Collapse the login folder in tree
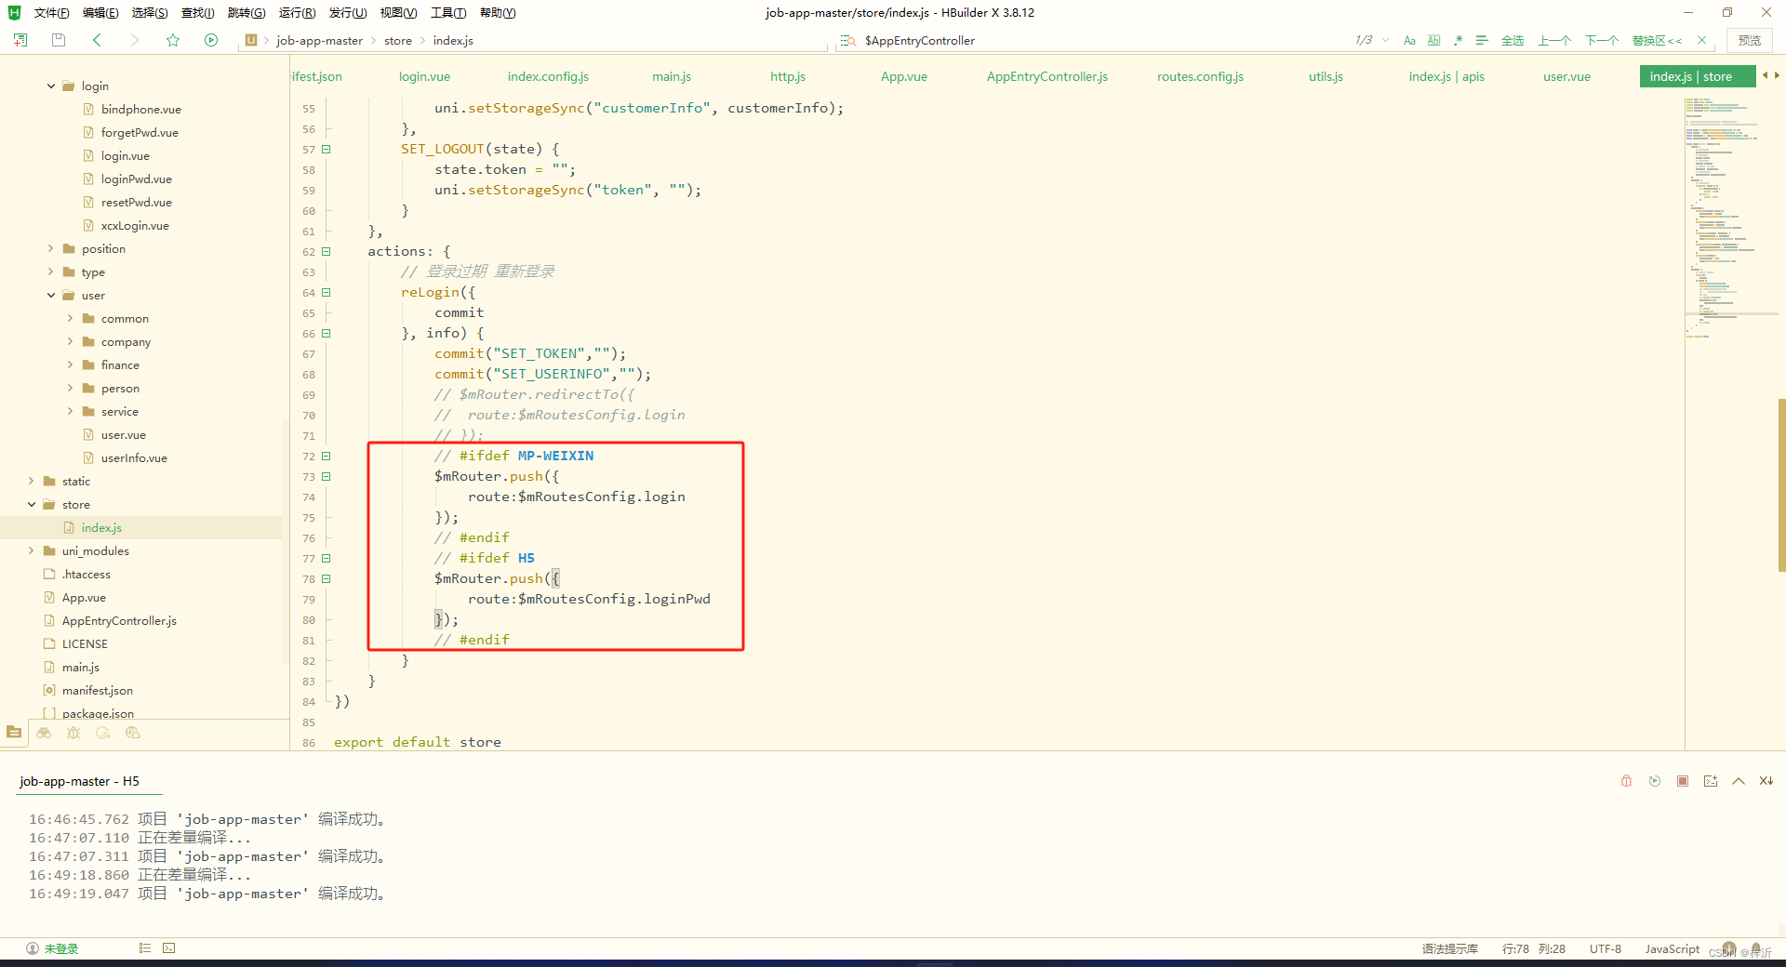The image size is (1786, 967). click(51, 86)
